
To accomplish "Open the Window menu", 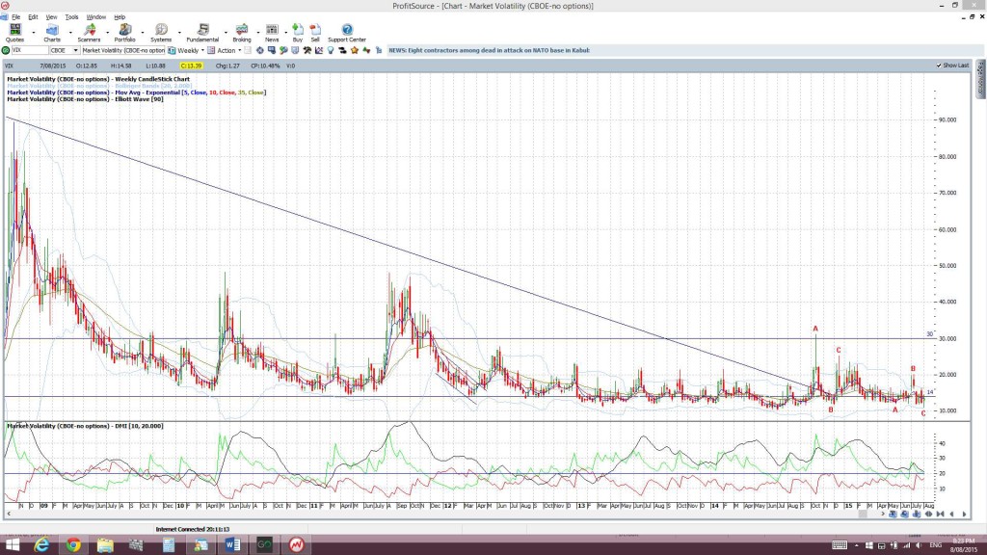I will (x=95, y=17).
